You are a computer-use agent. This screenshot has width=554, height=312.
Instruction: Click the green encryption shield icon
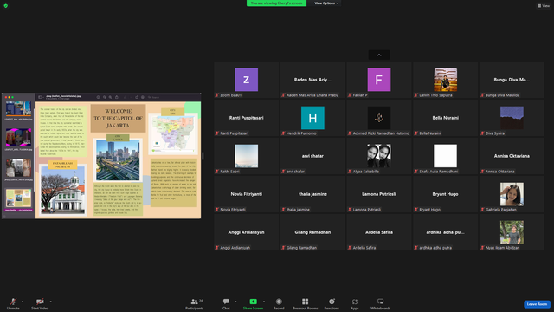tap(6, 6)
